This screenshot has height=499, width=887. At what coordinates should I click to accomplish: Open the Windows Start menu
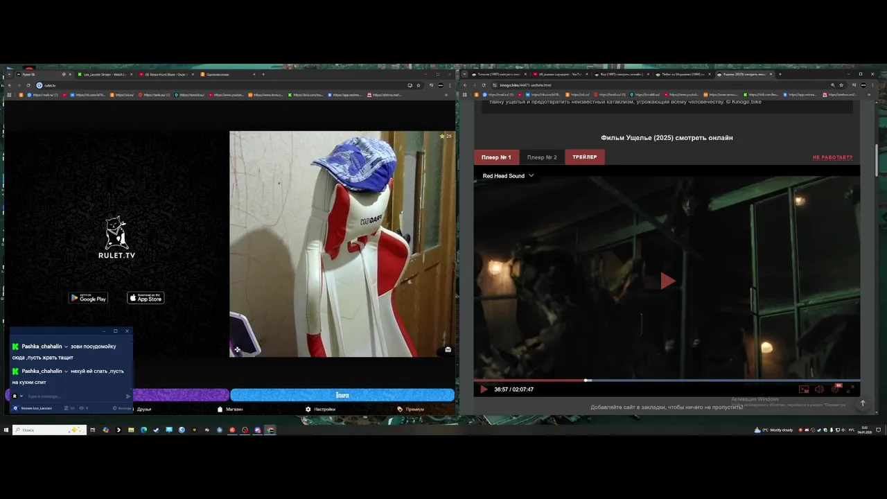coord(6,430)
